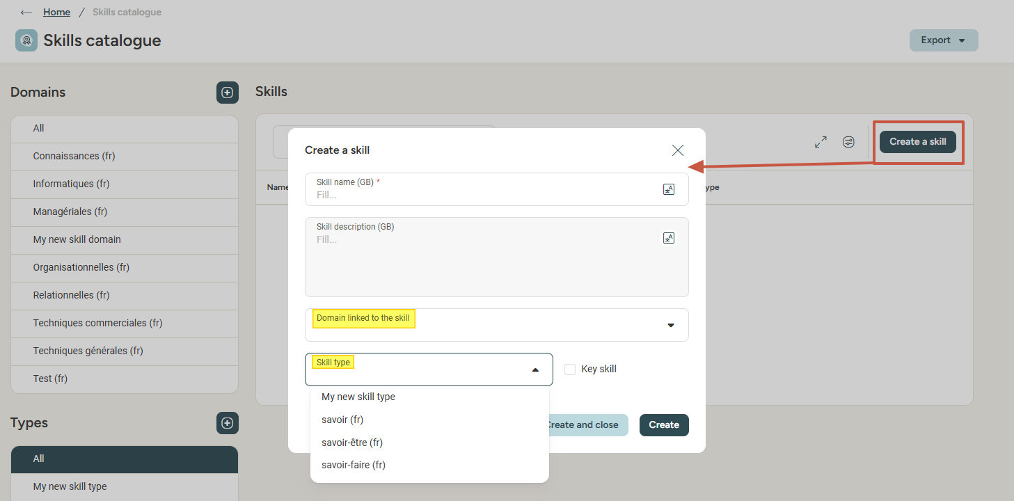Screen dimensions: 1014x501
Task: Close the Create a skill dialog
Action: coord(677,150)
